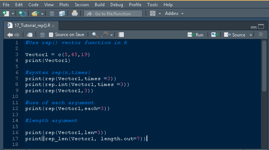Screen dimensions: 269x150
Task: Click the line 'Vector1 = c(5,45,19)'
Action: pos(58,55)
